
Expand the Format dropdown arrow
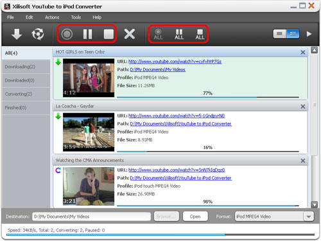[309, 217]
